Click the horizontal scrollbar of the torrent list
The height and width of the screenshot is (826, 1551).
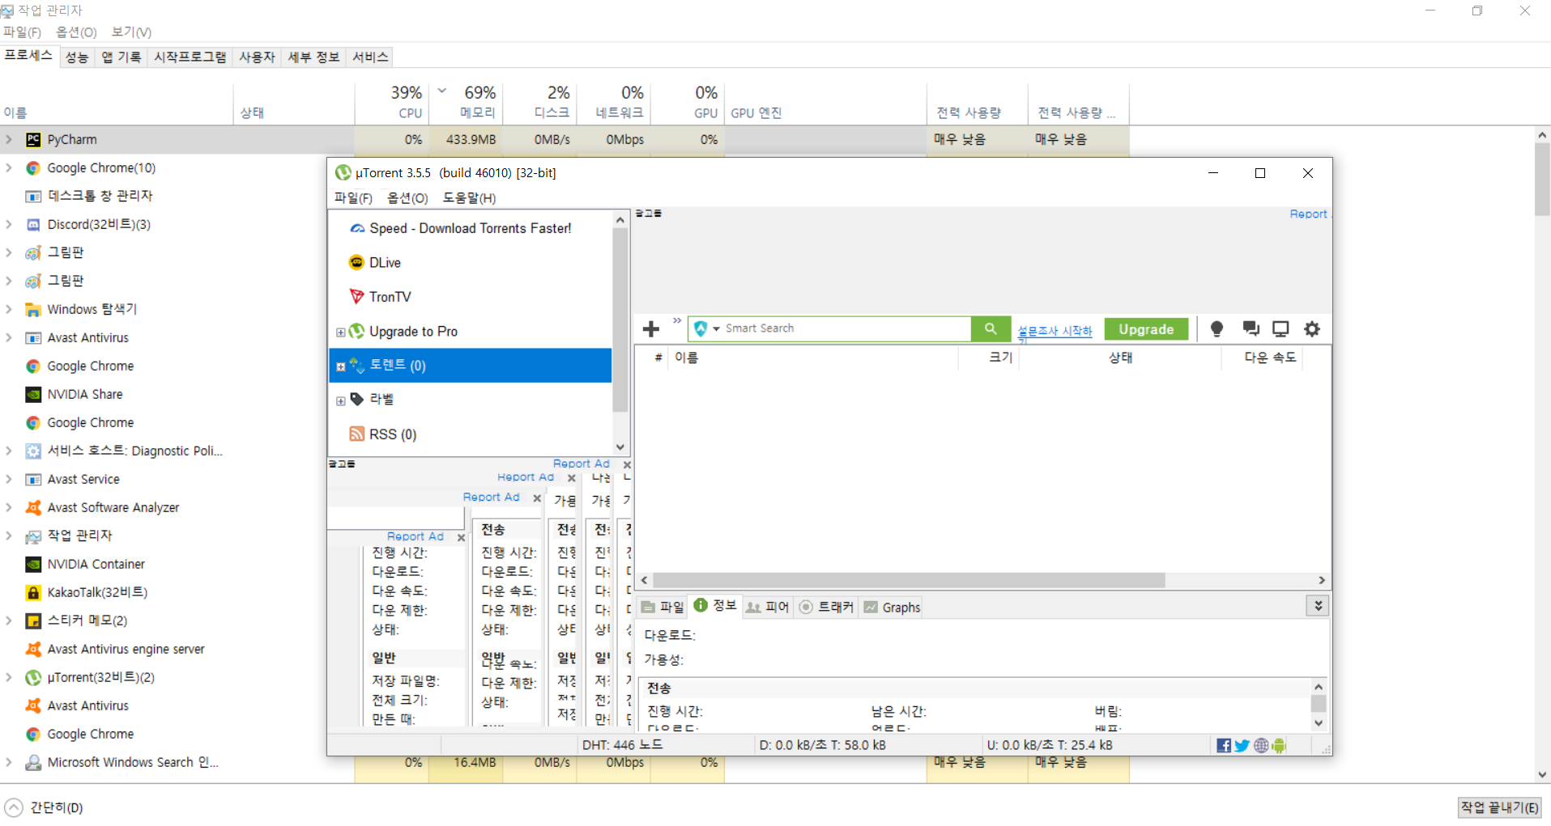pos(909,580)
